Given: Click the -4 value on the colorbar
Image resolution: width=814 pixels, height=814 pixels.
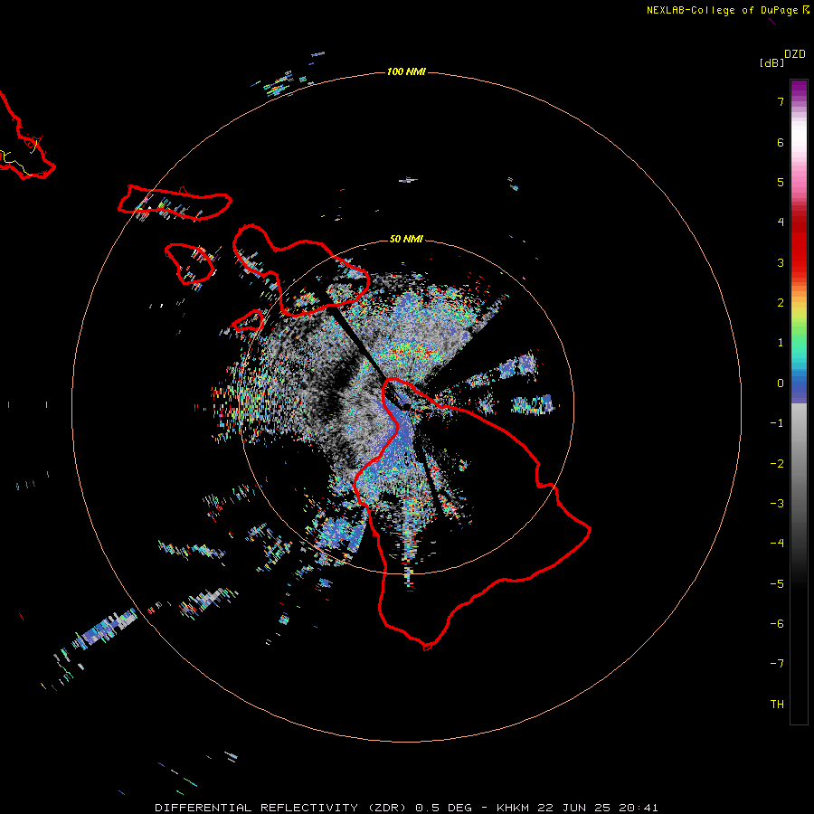Looking at the screenshot, I should (777, 544).
